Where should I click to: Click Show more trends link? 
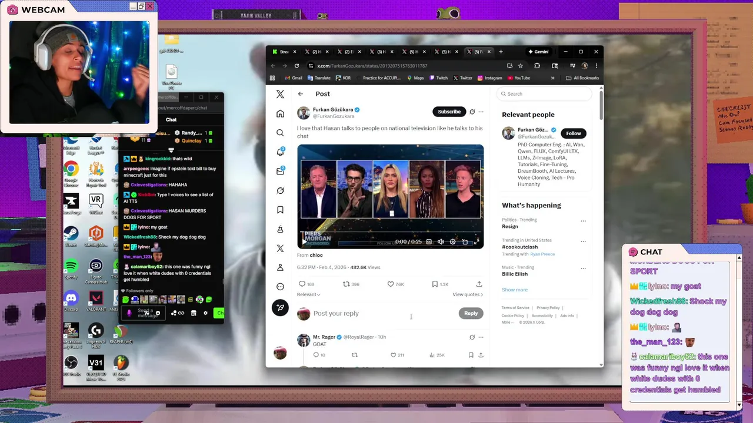point(515,290)
